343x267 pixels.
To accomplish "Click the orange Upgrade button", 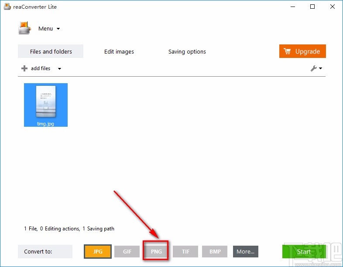I will pos(302,51).
